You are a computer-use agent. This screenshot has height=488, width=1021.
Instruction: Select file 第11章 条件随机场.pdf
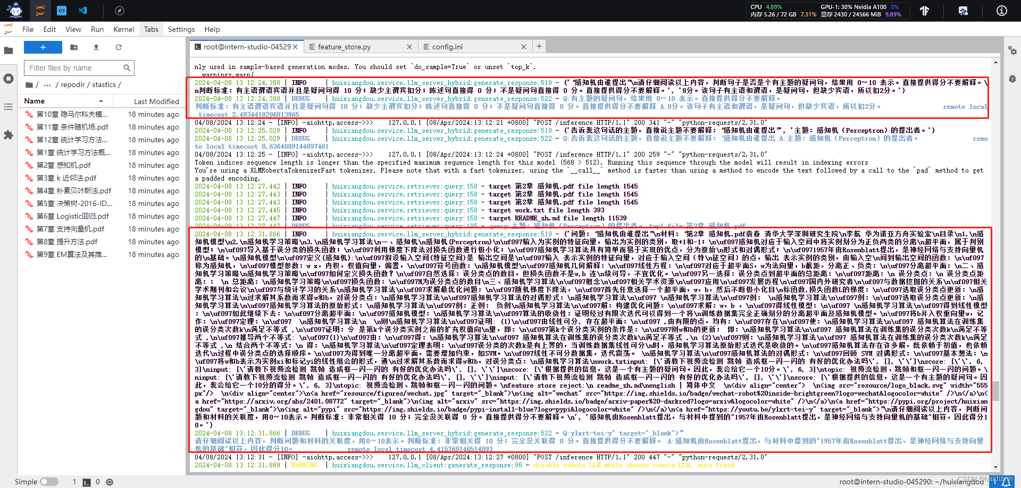[103, 127]
